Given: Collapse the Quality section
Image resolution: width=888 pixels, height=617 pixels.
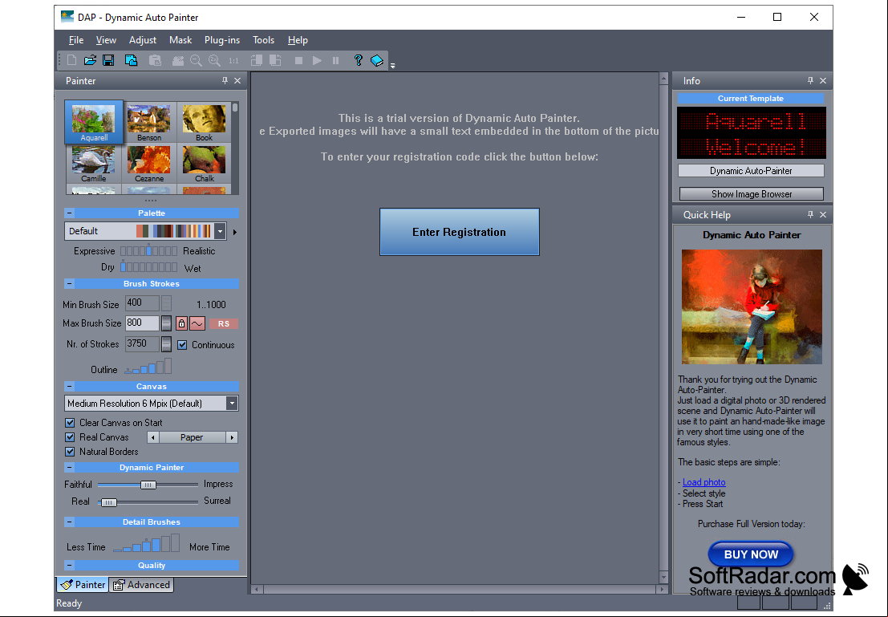Looking at the screenshot, I should click(69, 565).
